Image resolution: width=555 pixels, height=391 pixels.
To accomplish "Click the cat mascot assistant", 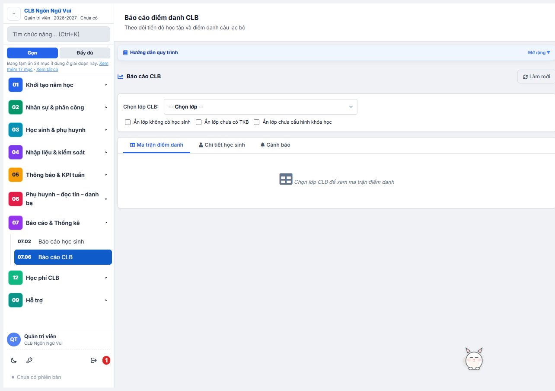I will 474,359.
